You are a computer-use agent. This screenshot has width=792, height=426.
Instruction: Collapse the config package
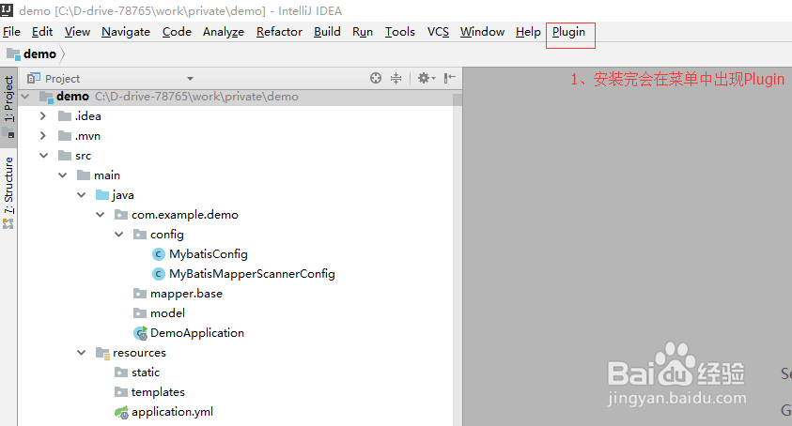pyautogui.click(x=118, y=235)
